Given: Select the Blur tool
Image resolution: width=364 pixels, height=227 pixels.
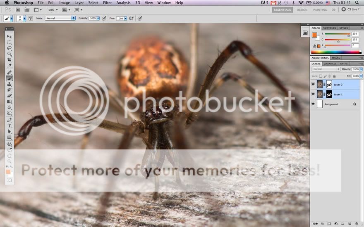Looking at the screenshot, I should coord(9,107).
